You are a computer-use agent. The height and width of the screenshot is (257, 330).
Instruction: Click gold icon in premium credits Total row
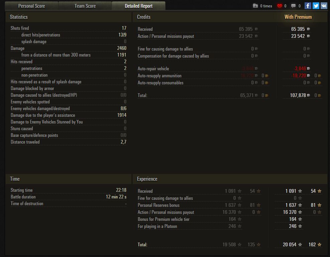319,95
